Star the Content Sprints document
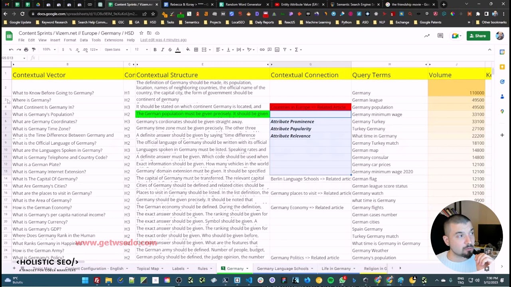The height and width of the screenshot is (287, 511). [x=141, y=33]
